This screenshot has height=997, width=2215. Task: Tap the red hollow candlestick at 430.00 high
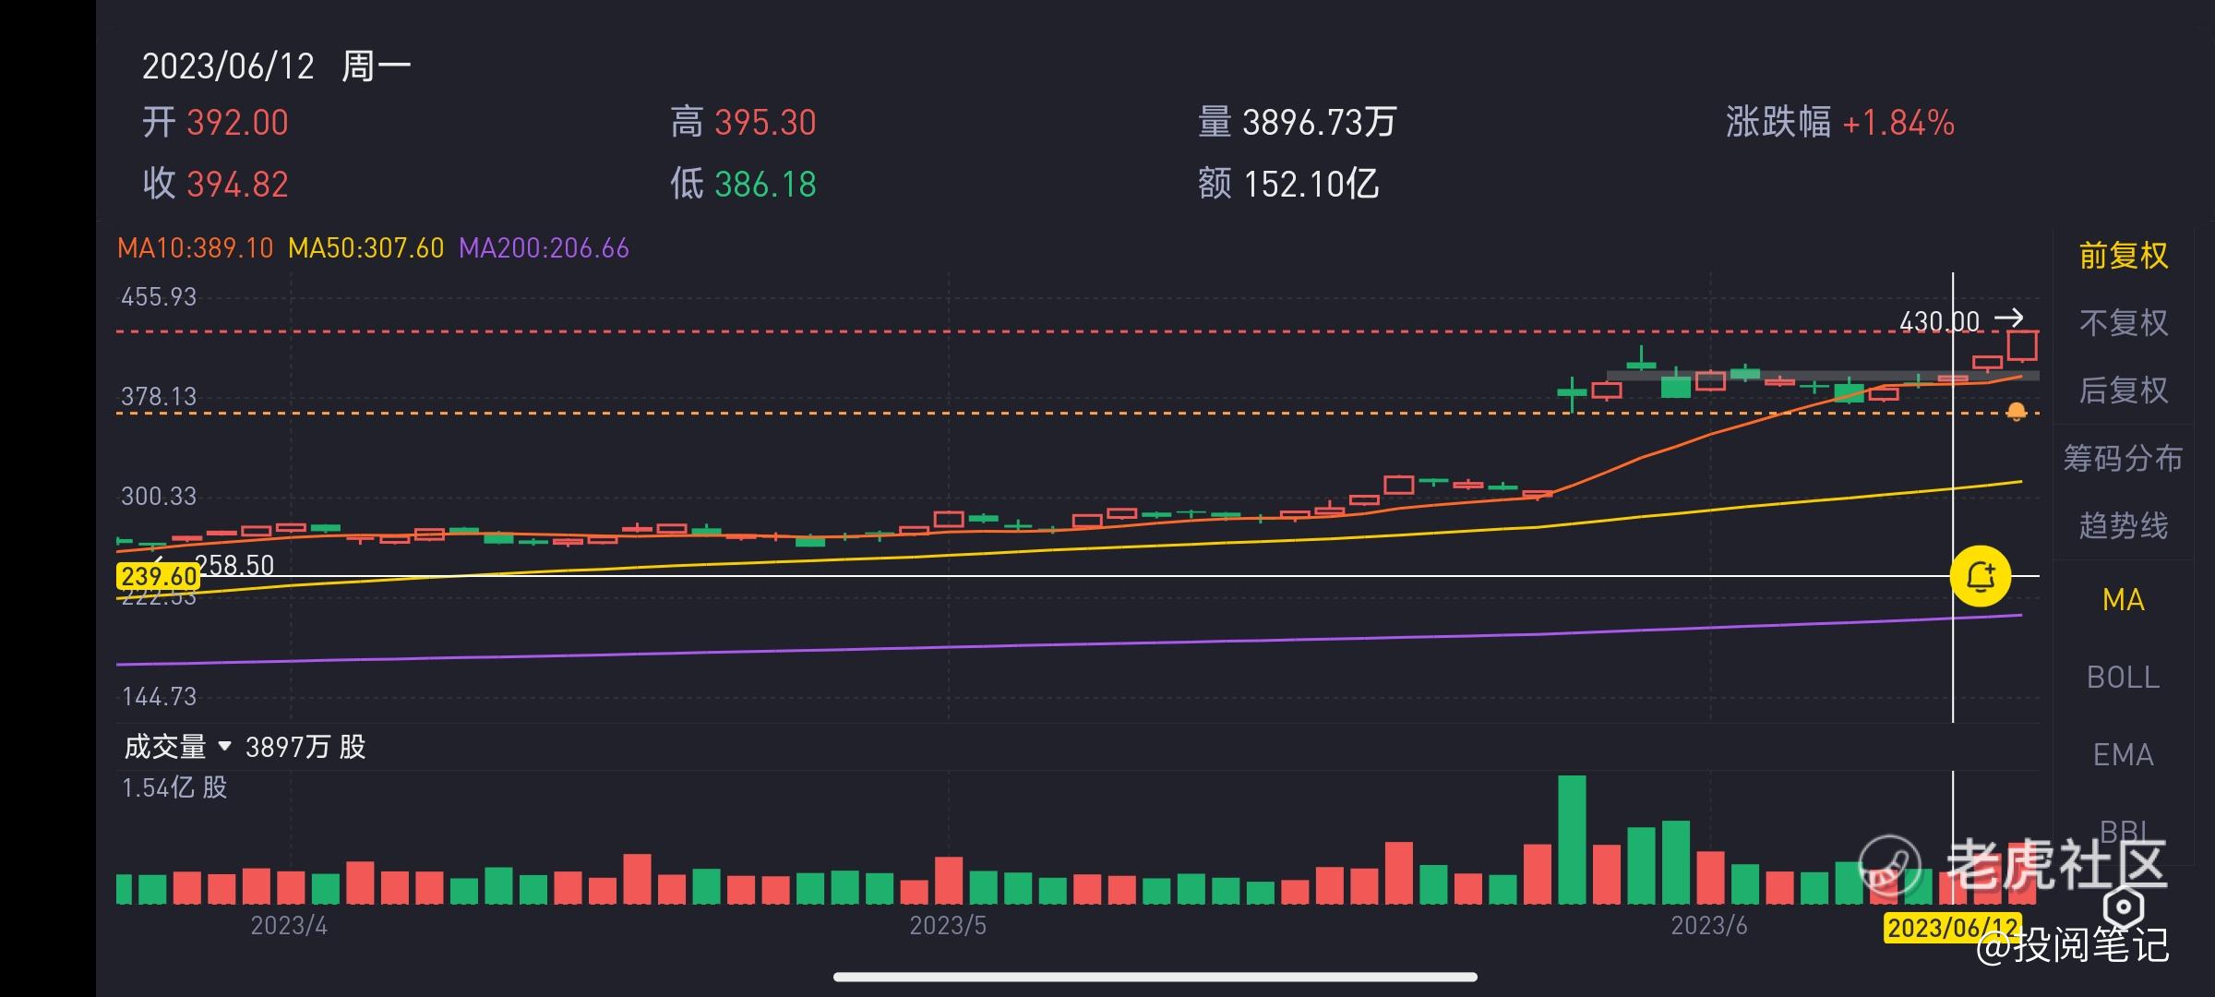tap(2021, 346)
